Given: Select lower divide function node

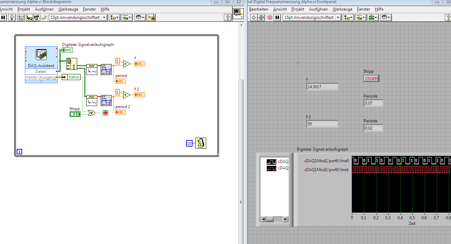Looking at the screenshot, I should point(127,94).
